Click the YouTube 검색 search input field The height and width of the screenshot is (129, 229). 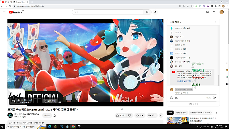pos(108,12)
